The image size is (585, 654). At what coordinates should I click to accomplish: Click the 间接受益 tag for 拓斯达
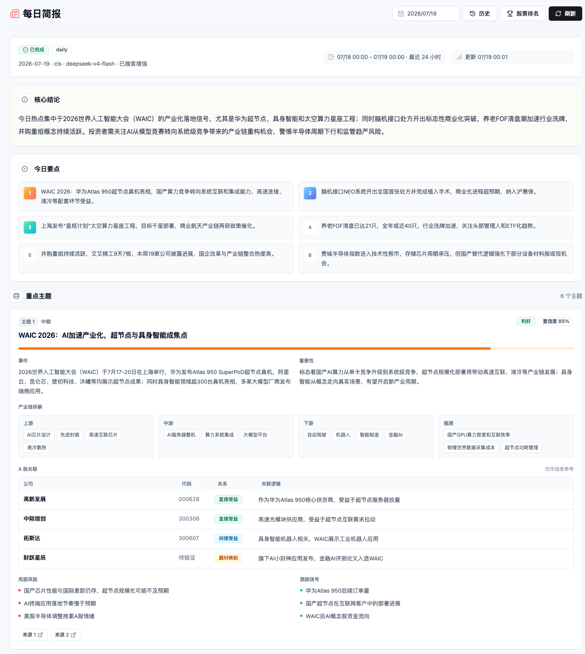click(228, 538)
